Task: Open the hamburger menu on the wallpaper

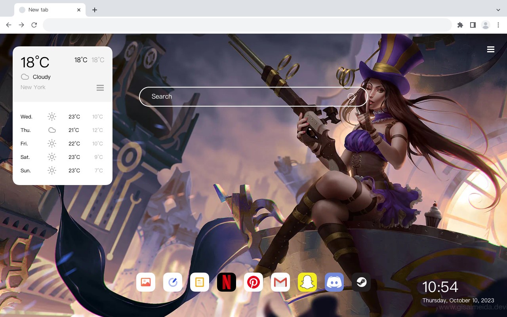Action: click(491, 50)
